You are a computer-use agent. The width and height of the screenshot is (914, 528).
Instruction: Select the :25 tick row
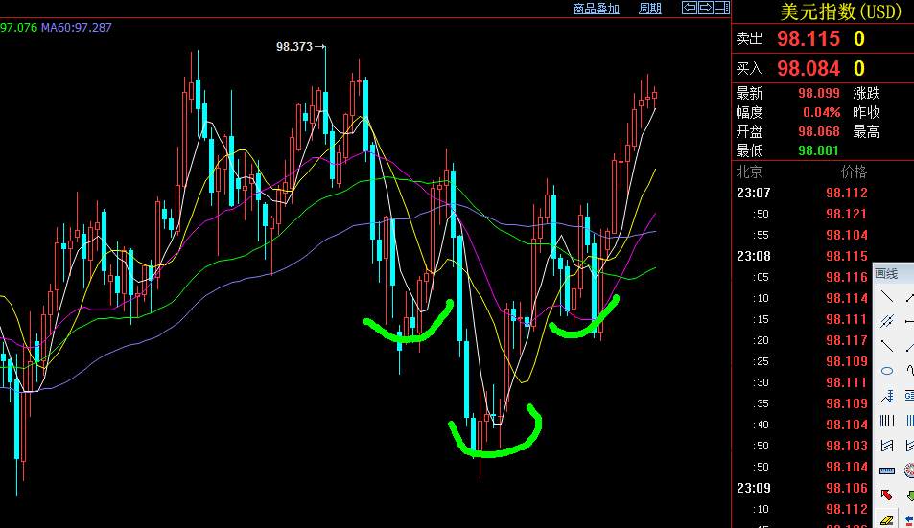pos(802,361)
